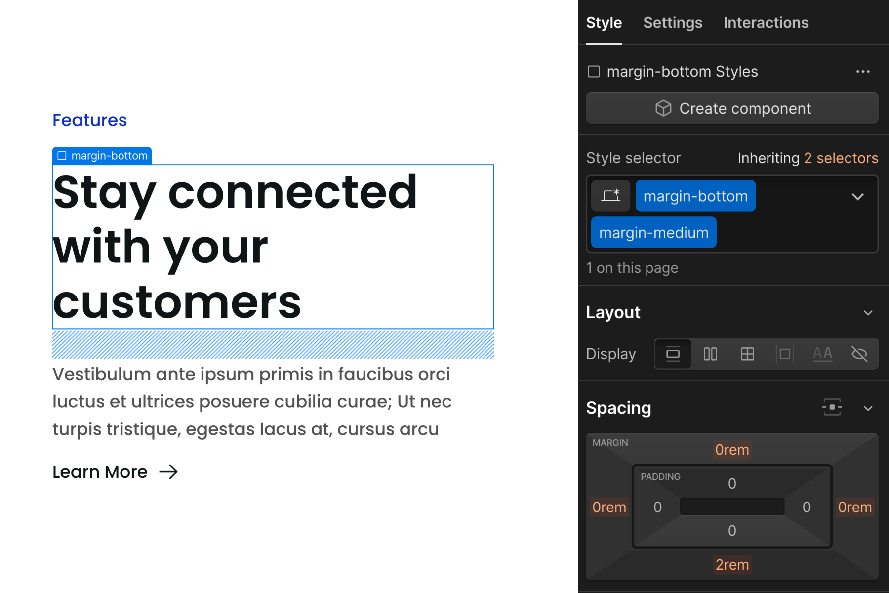
Task: Edit the bottom margin value 2rem
Action: pyautogui.click(x=732, y=564)
